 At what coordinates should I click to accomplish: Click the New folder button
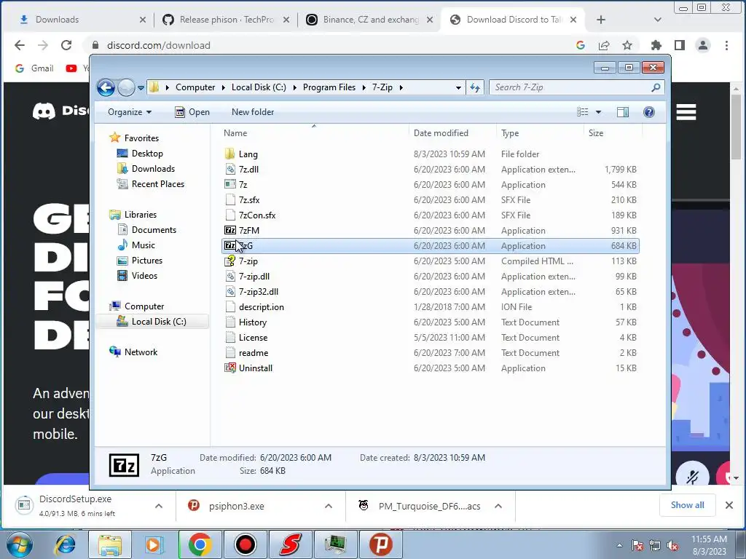(x=253, y=112)
